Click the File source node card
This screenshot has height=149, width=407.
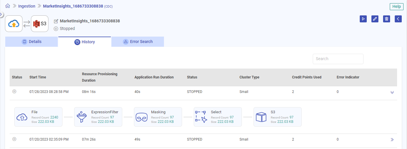(x=38, y=117)
